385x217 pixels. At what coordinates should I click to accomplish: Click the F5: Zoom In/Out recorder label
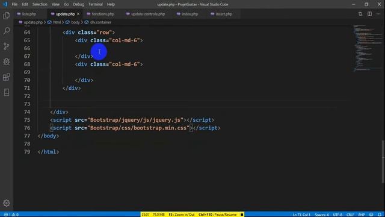coord(182,215)
